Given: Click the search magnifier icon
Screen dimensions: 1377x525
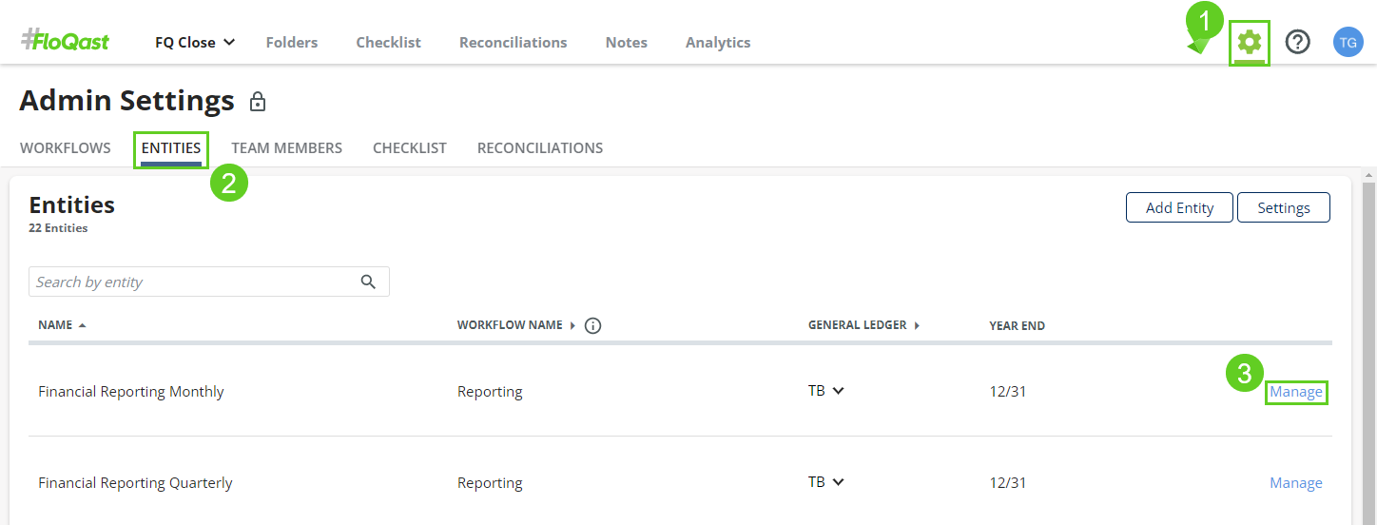Looking at the screenshot, I should [x=369, y=282].
